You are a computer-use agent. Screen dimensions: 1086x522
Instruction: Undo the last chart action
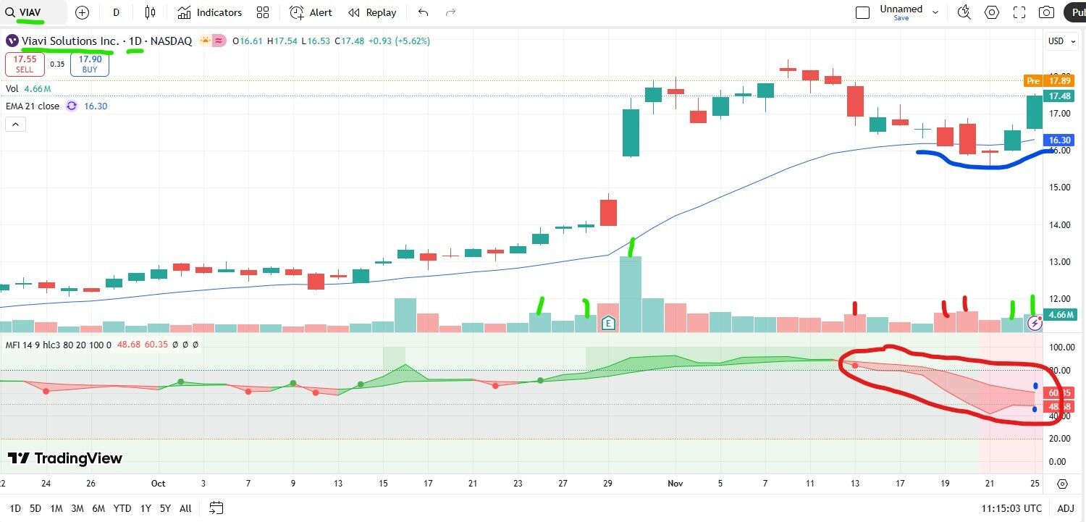(x=424, y=12)
